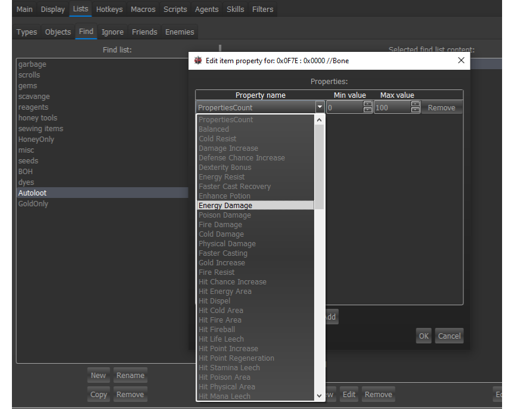Cancel the Edit item property dialog

(x=449, y=336)
